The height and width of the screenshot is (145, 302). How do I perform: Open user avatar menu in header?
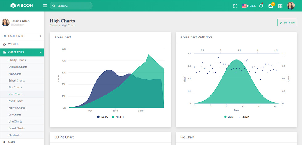(291, 6)
